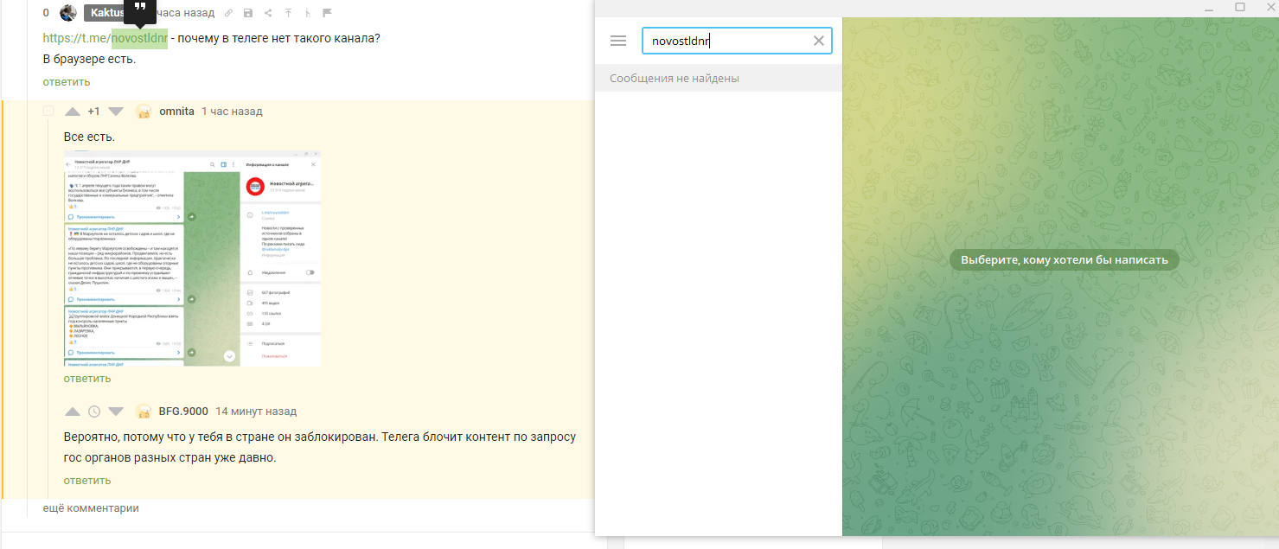Report Kaktus comment with flag icon
The image size is (1279, 549).
pos(328,13)
